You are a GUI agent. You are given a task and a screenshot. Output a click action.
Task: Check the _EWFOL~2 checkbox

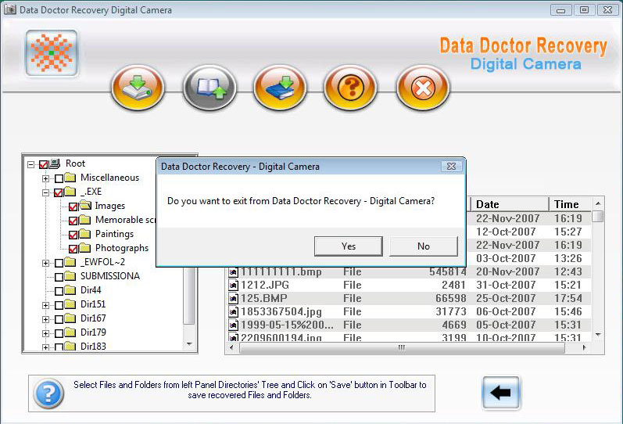coord(59,263)
